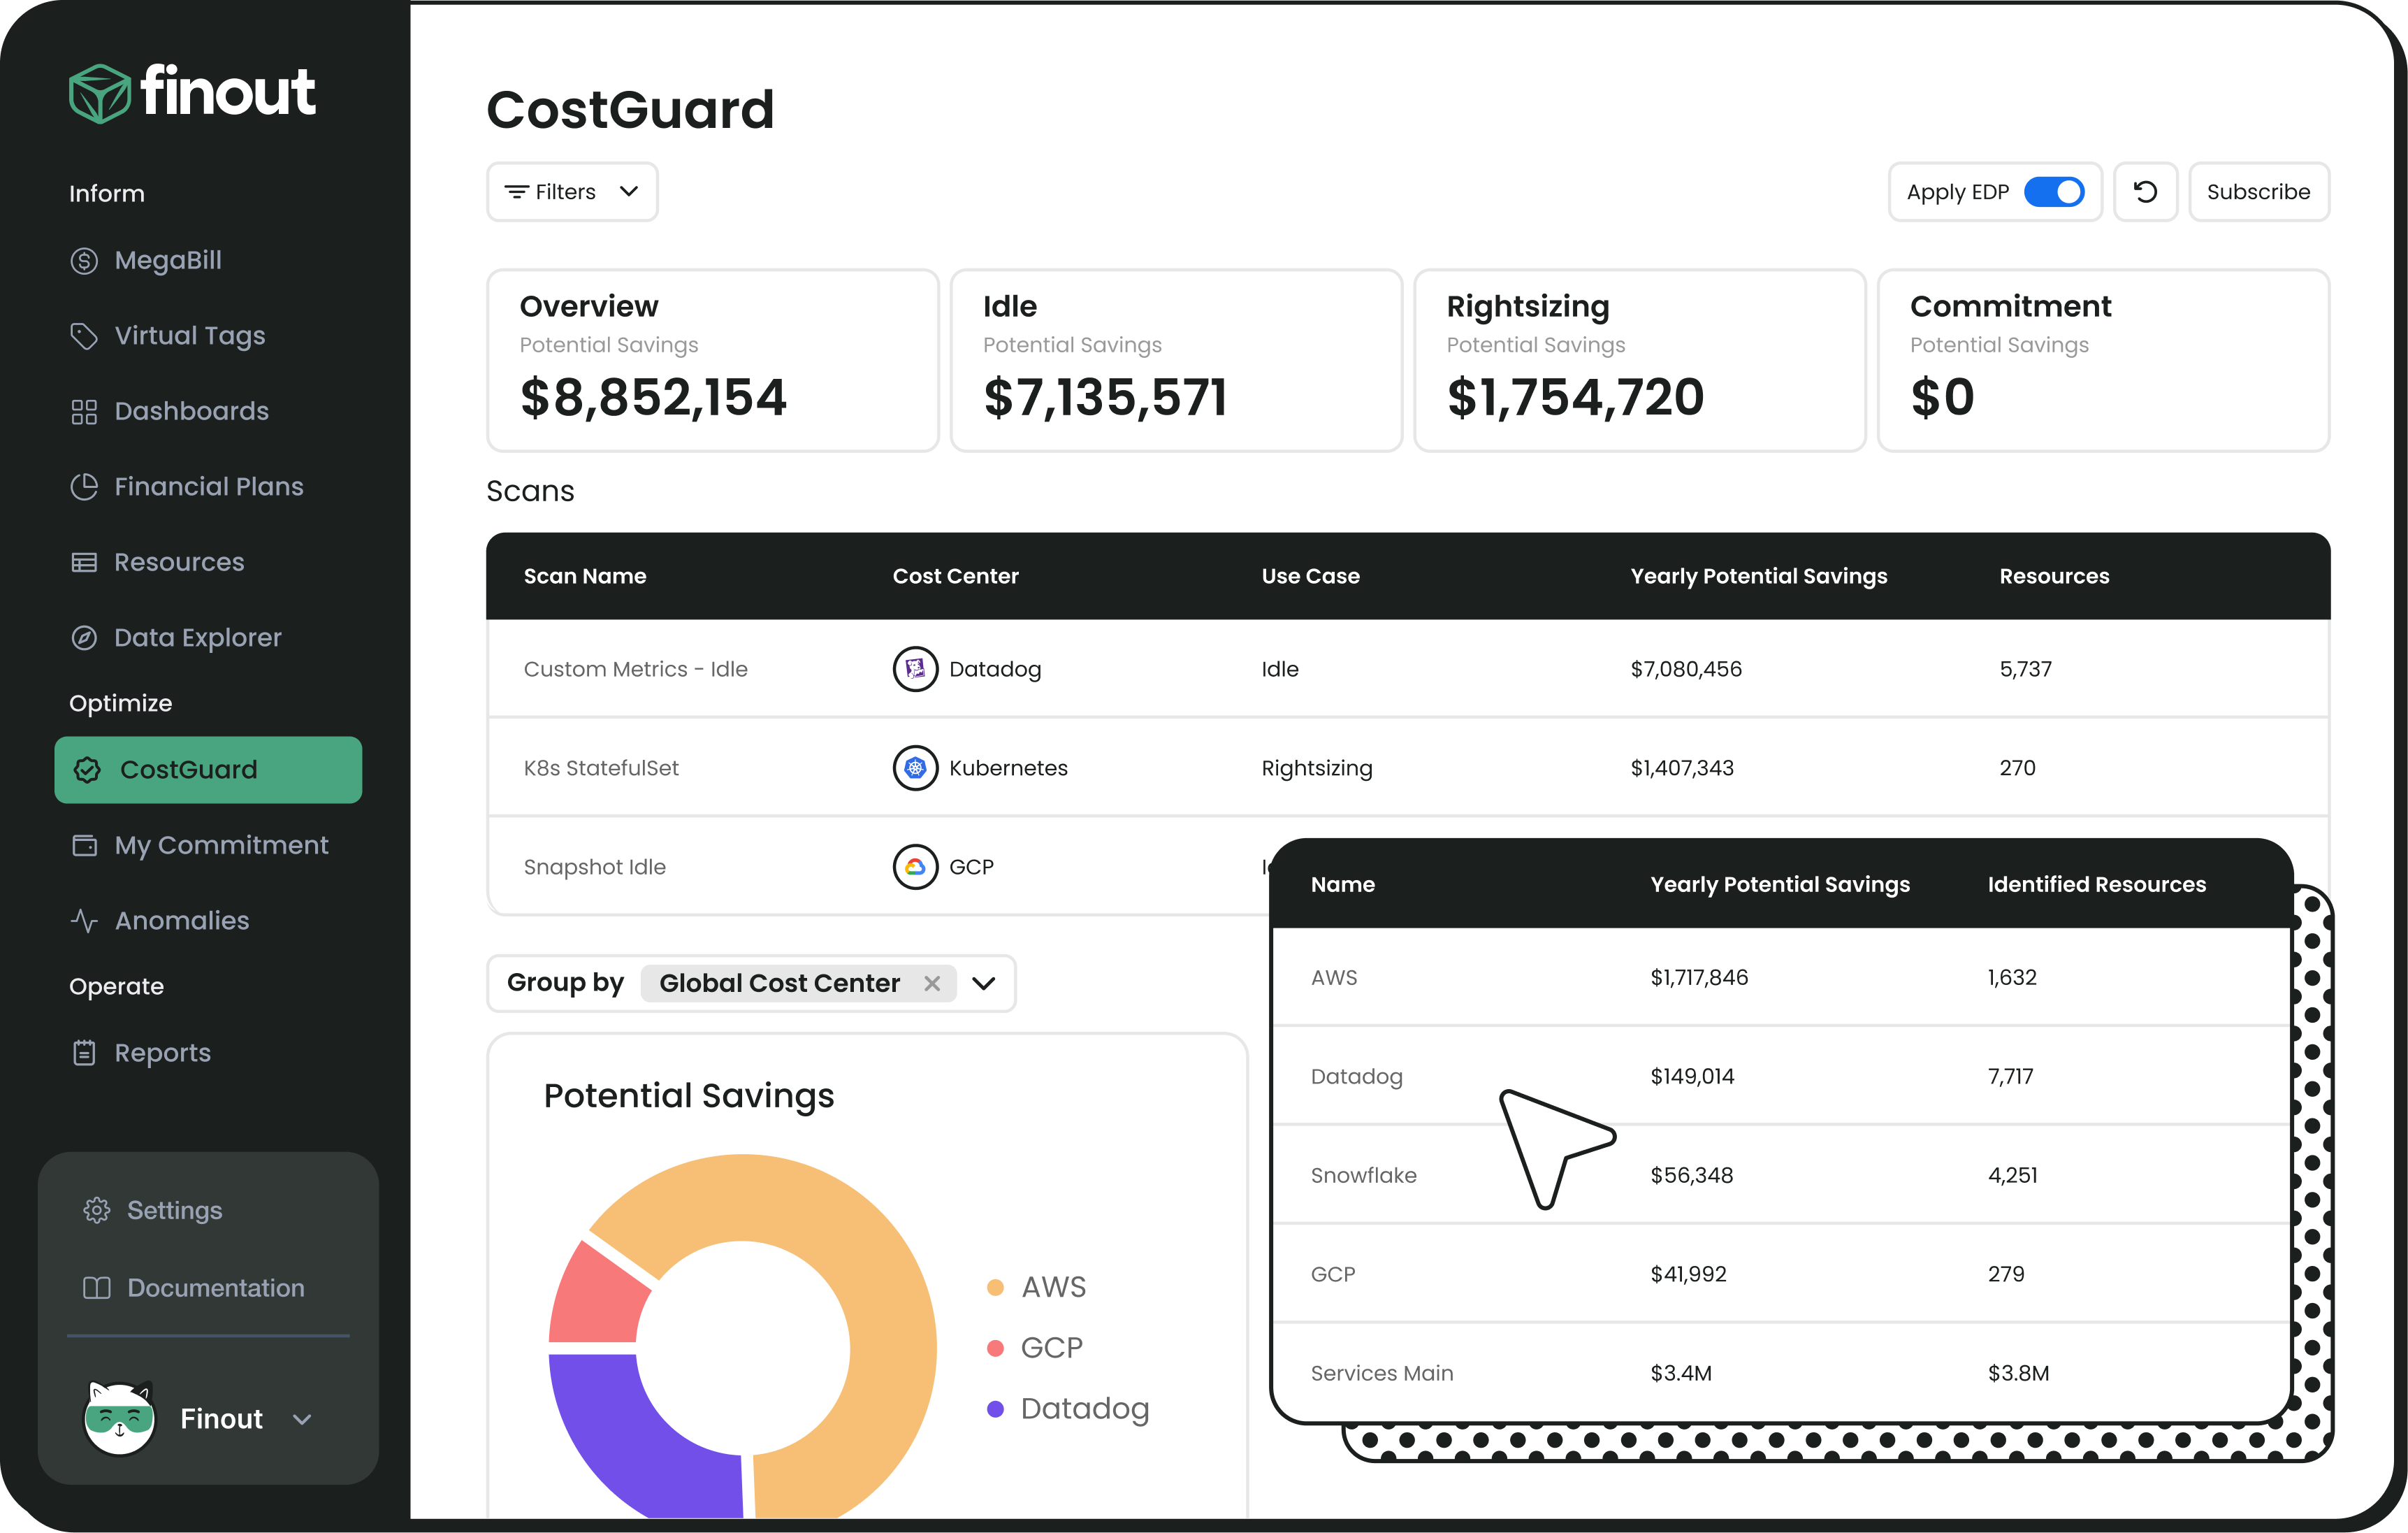
Task: Select the Overview savings card
Action: tap(713, 360)
